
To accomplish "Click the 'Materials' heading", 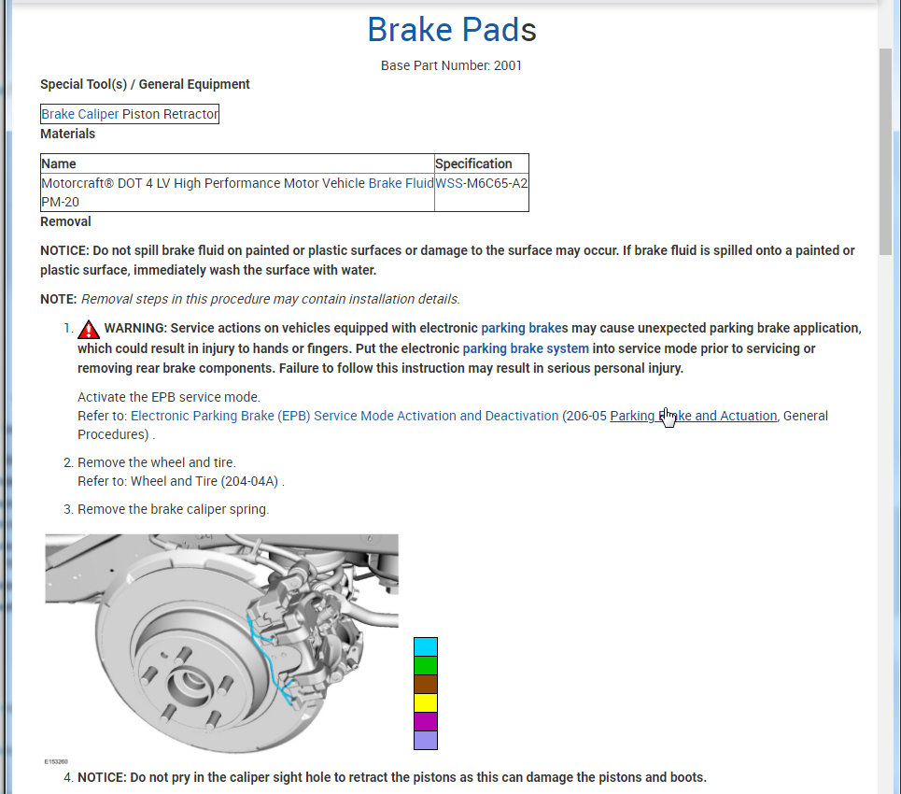I will pos(68,134).
